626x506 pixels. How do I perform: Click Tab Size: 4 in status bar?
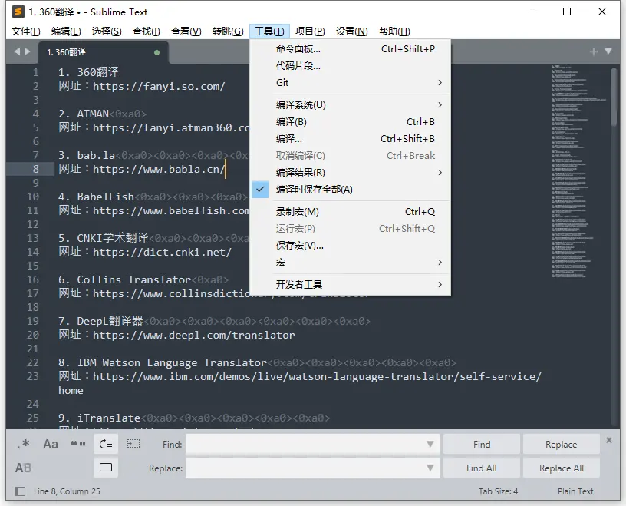[x=498, y=491]
